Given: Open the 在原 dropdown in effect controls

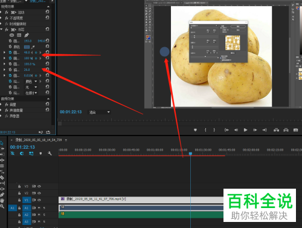Looking at the screenshot, I should pyautogui.click(x=31, y=93).
